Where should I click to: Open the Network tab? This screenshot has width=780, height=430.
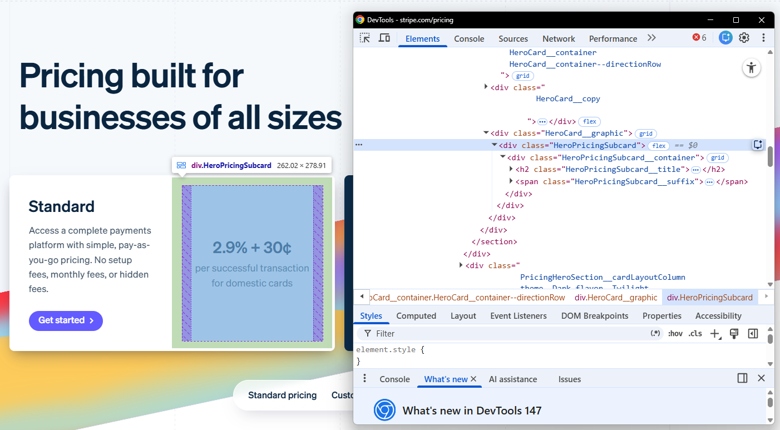pyautogui.click(x=559, y=38)
